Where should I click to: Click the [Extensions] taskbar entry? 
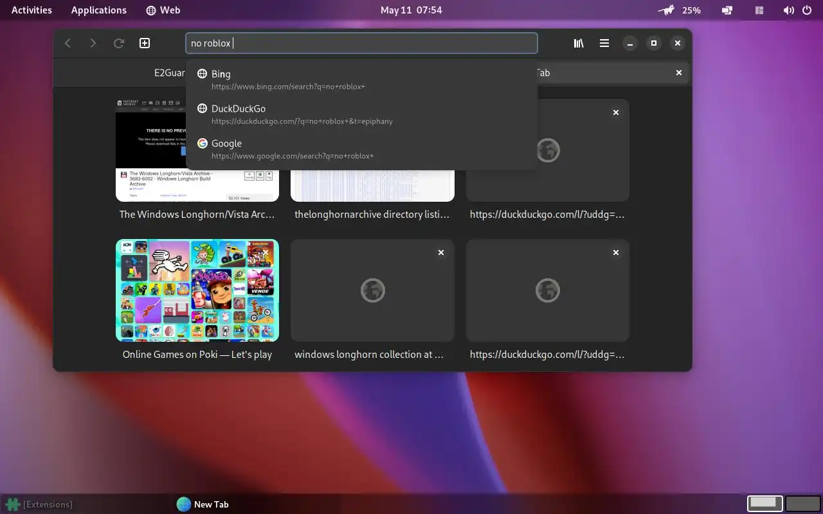(39, 504)
